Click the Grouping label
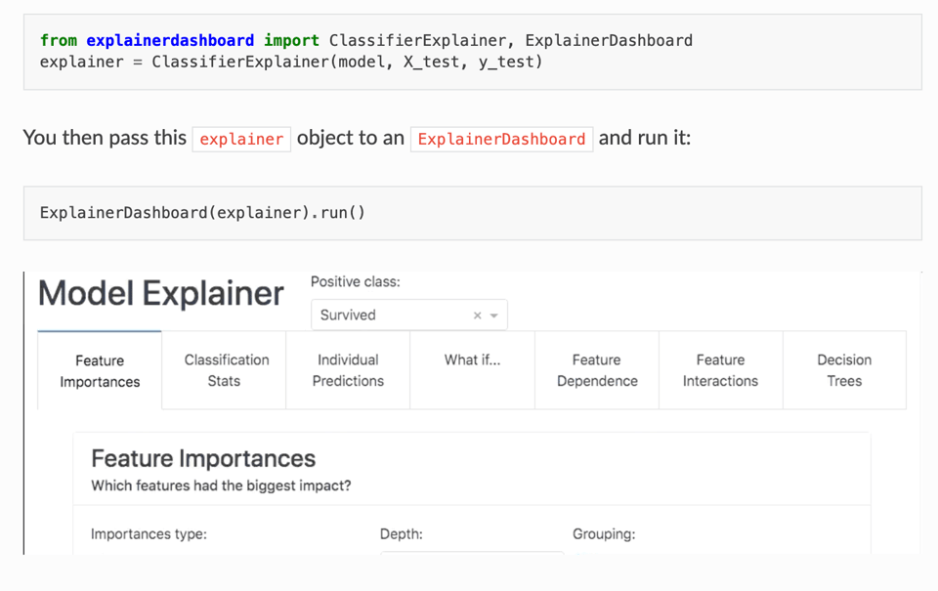Image resolution: width=938 pixels, height=591 pixels. [604, 534]
